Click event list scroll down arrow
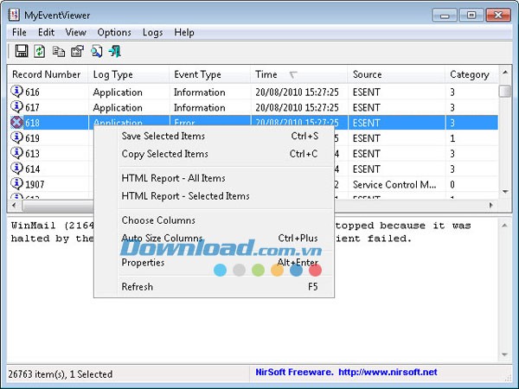This screenshot has width=519, height=389. point(505,192)
